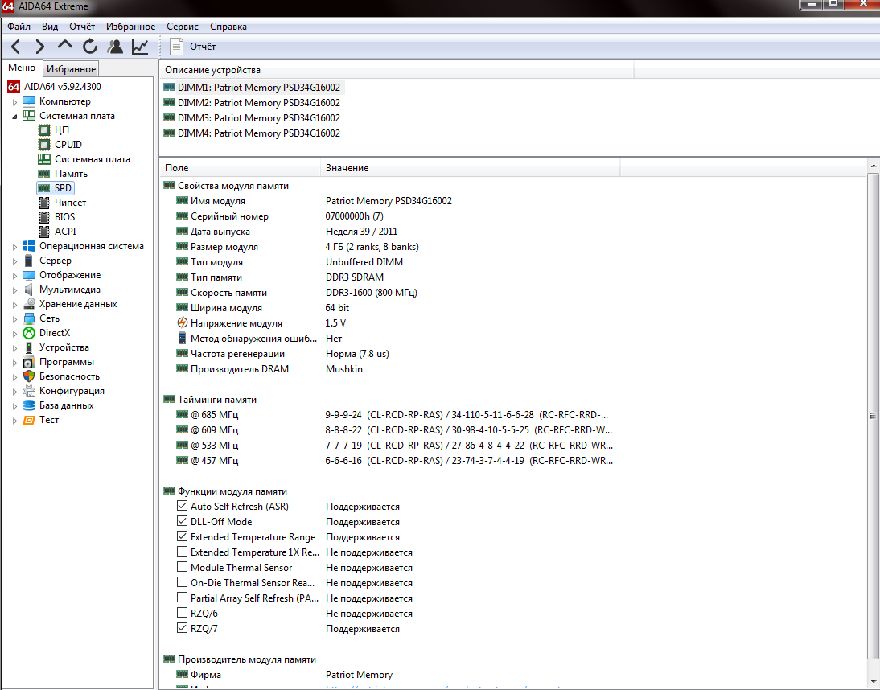Switch to the Меню sidebar tab
This screenshot has height=690, width=880.
click(22, 68)
